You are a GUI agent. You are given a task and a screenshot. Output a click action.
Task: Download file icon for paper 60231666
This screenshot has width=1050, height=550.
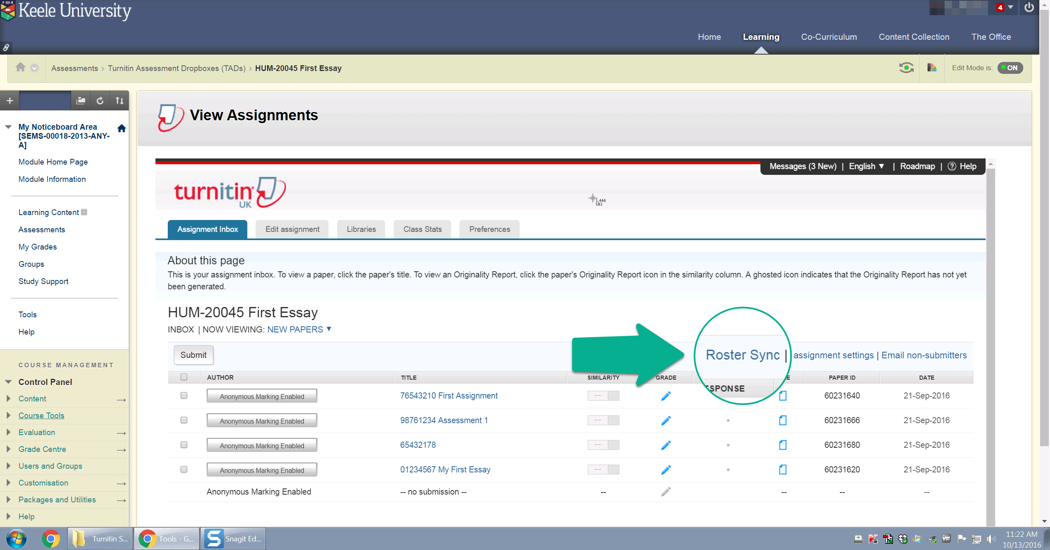783,420
